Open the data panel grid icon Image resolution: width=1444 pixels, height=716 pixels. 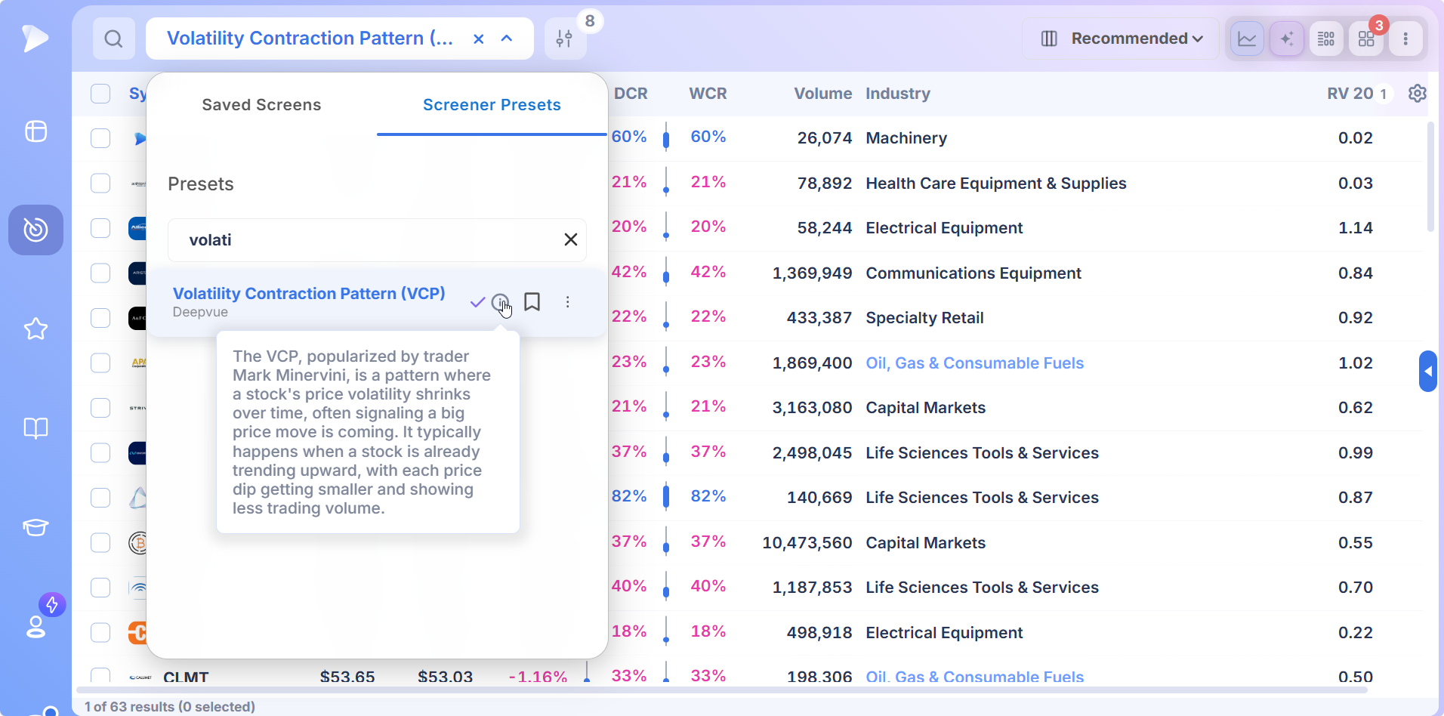click(1326, 39)
